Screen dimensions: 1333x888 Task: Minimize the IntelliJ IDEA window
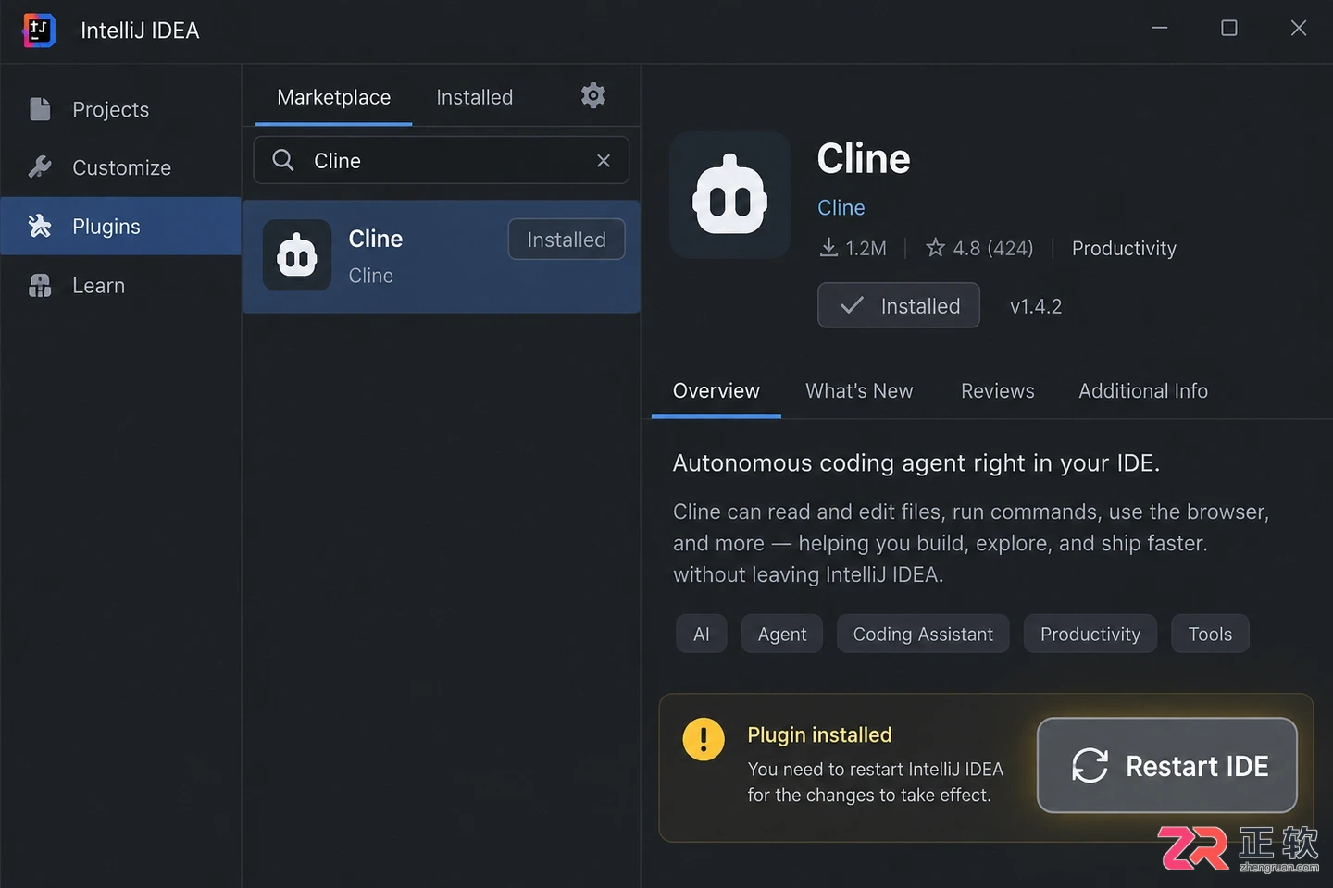(1159, 28)
